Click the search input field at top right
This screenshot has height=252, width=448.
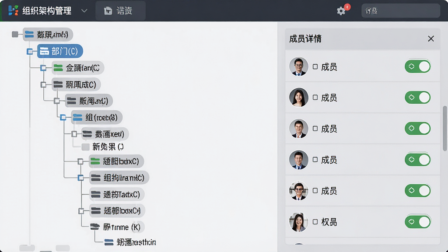pyautogui.click(x=401, y=11)
